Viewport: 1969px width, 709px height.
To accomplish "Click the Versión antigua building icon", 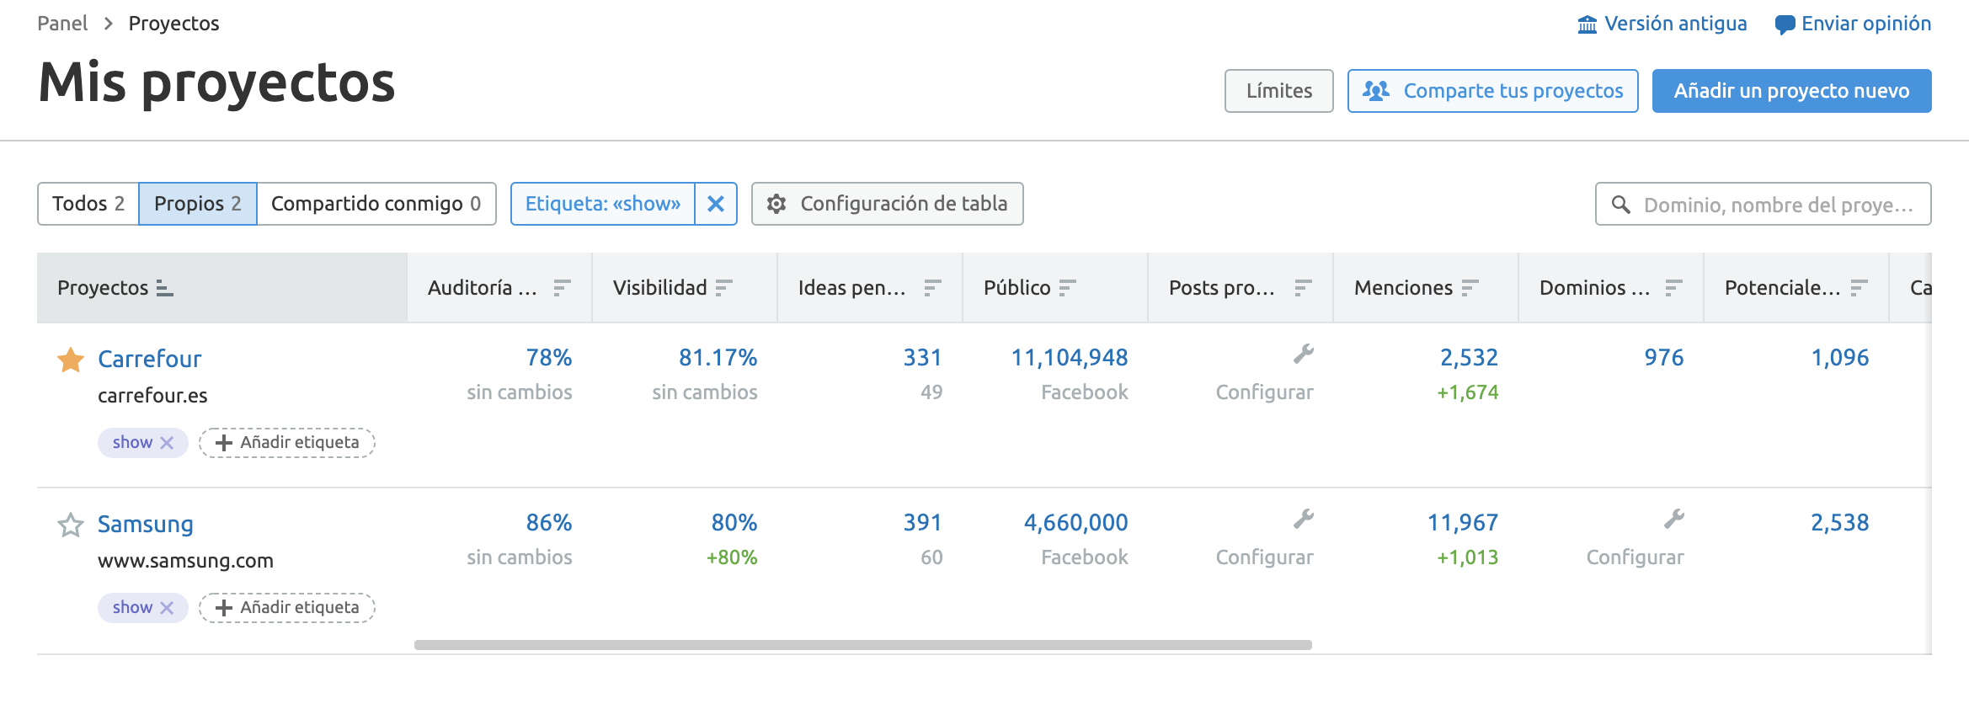I will click(1587, 24).
